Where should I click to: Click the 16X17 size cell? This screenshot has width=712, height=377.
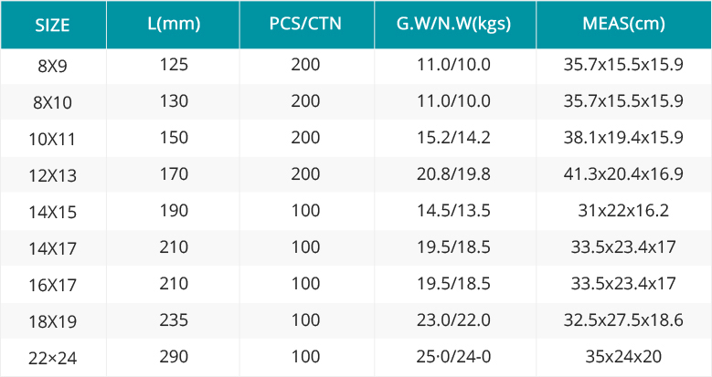pyautogui.click(x=53, y=285)
